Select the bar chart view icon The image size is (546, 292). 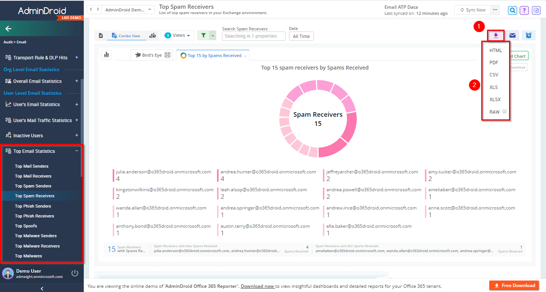[x=106, y=54]
